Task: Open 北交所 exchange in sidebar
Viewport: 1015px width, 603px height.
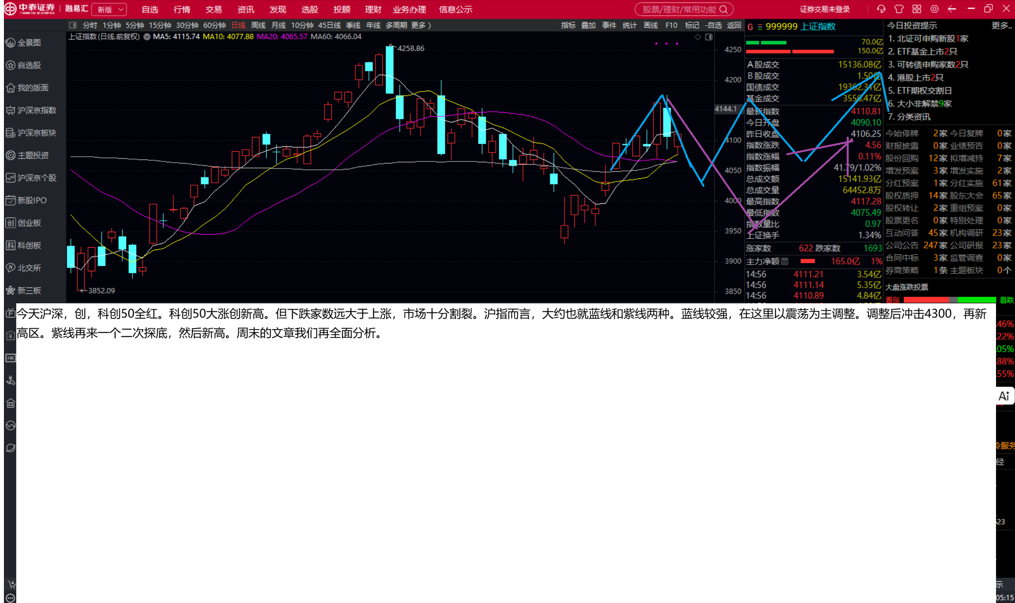Action: click(x=24, y=268)
